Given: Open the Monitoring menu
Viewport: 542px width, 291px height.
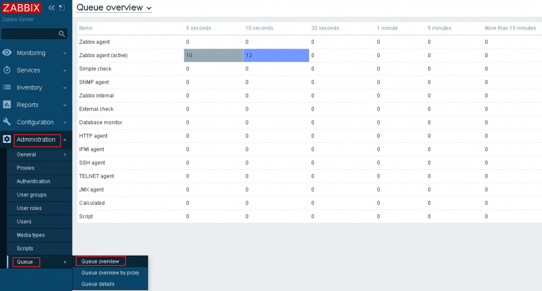Looking at the screenshot, I should (31, 53).
